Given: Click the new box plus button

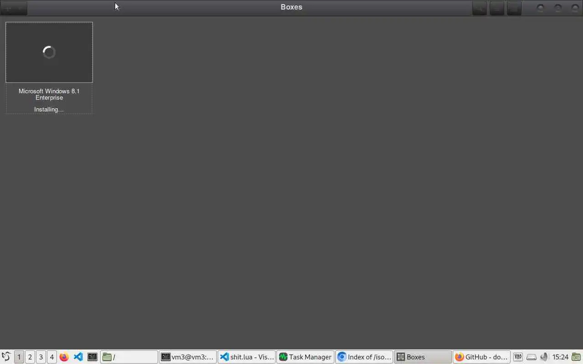Looking at the screenshot, I should pos(13,8).
